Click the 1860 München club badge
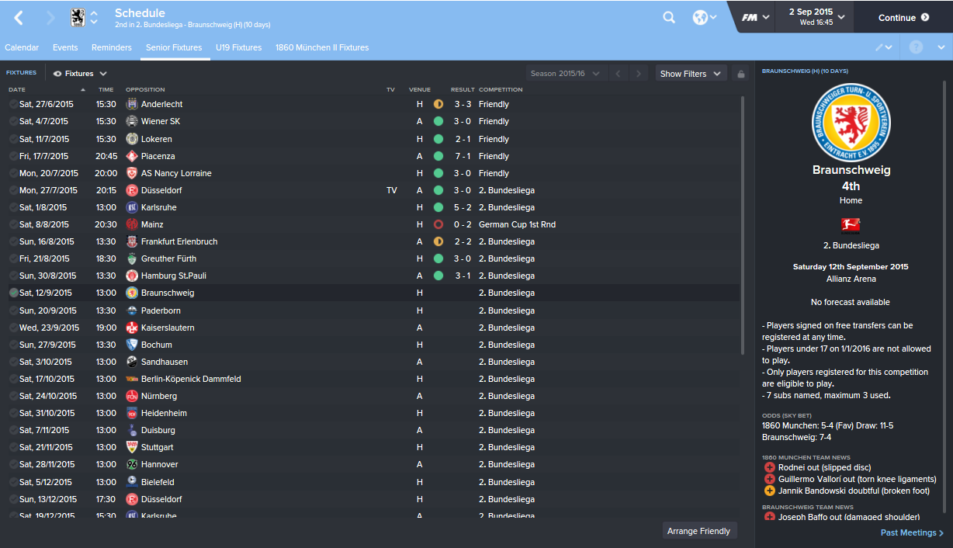Viewport: 953px width, 548px height. [x=78, y=17]
